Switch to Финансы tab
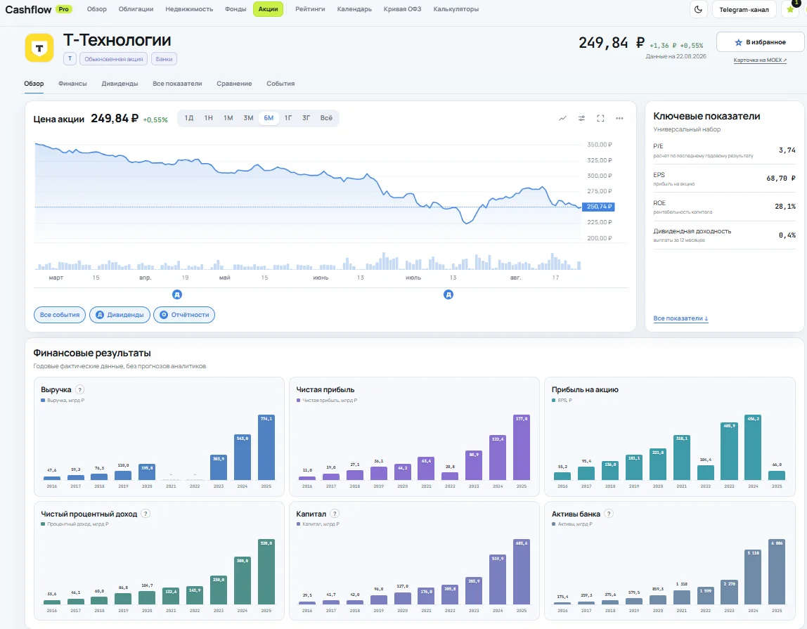807x629 pixels. (72, 84)
